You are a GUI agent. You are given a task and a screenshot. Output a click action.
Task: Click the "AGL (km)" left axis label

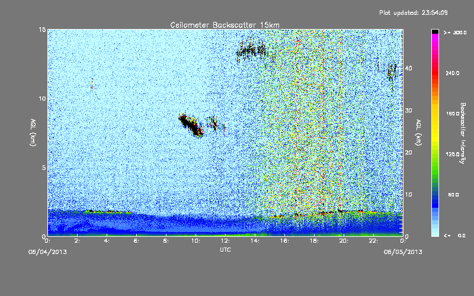[x=33, y=132]
